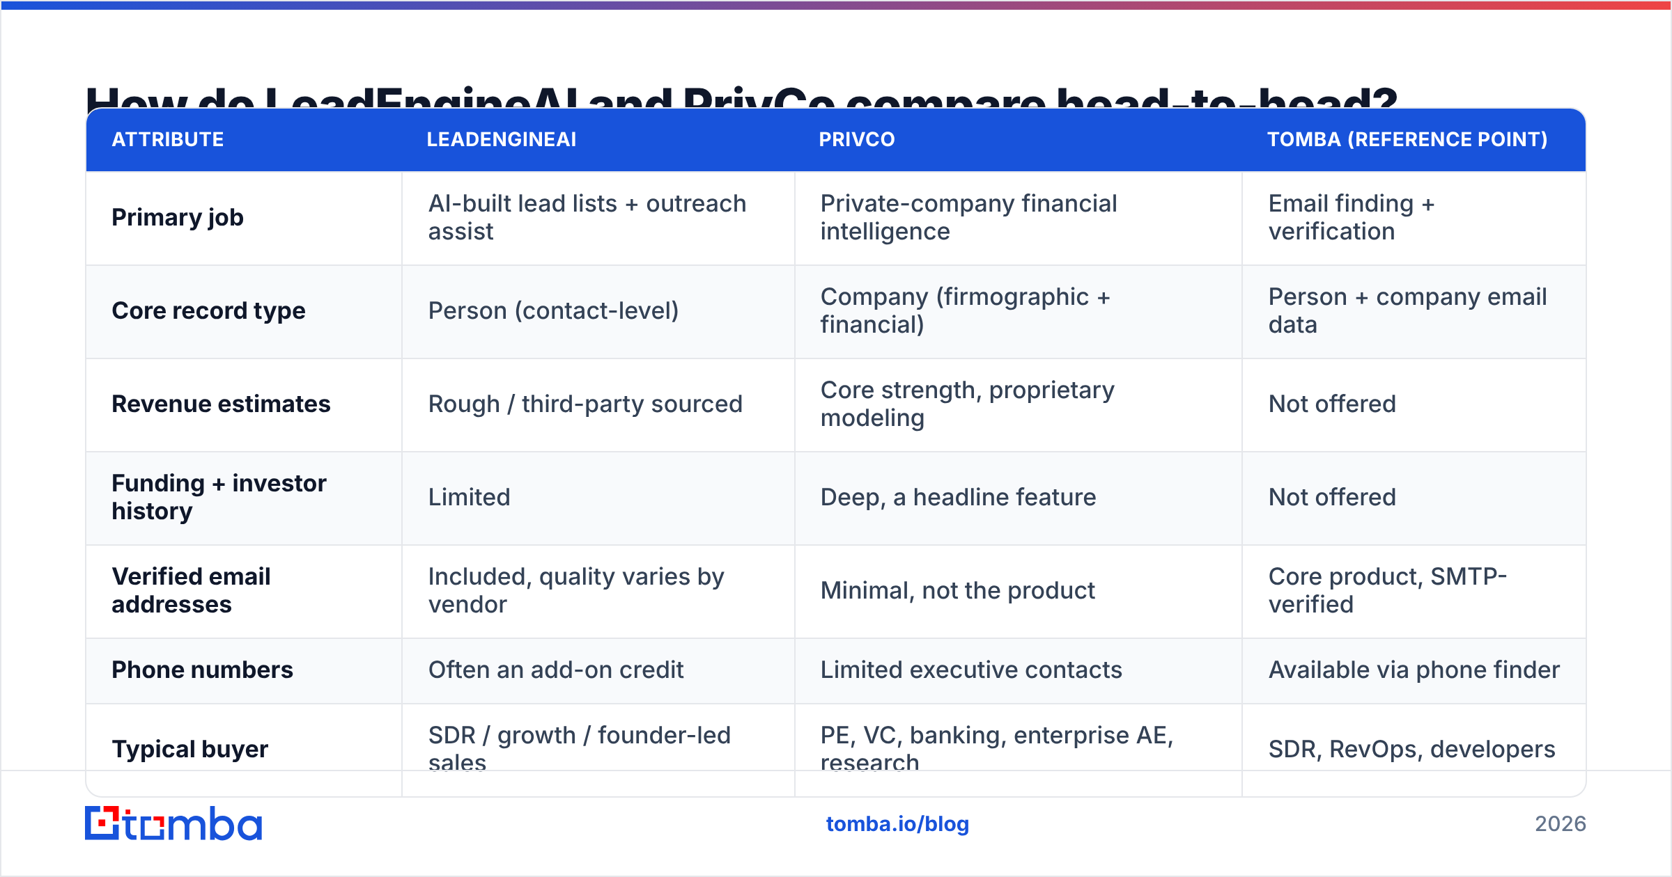Click Funding + investor history label
This screenshot has height=877, width=1672.
(219, 498)
